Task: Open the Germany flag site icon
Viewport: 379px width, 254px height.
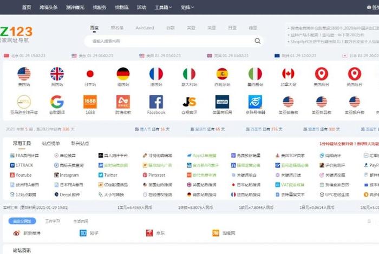Action: pyautogui.click(x=123, y=73)
